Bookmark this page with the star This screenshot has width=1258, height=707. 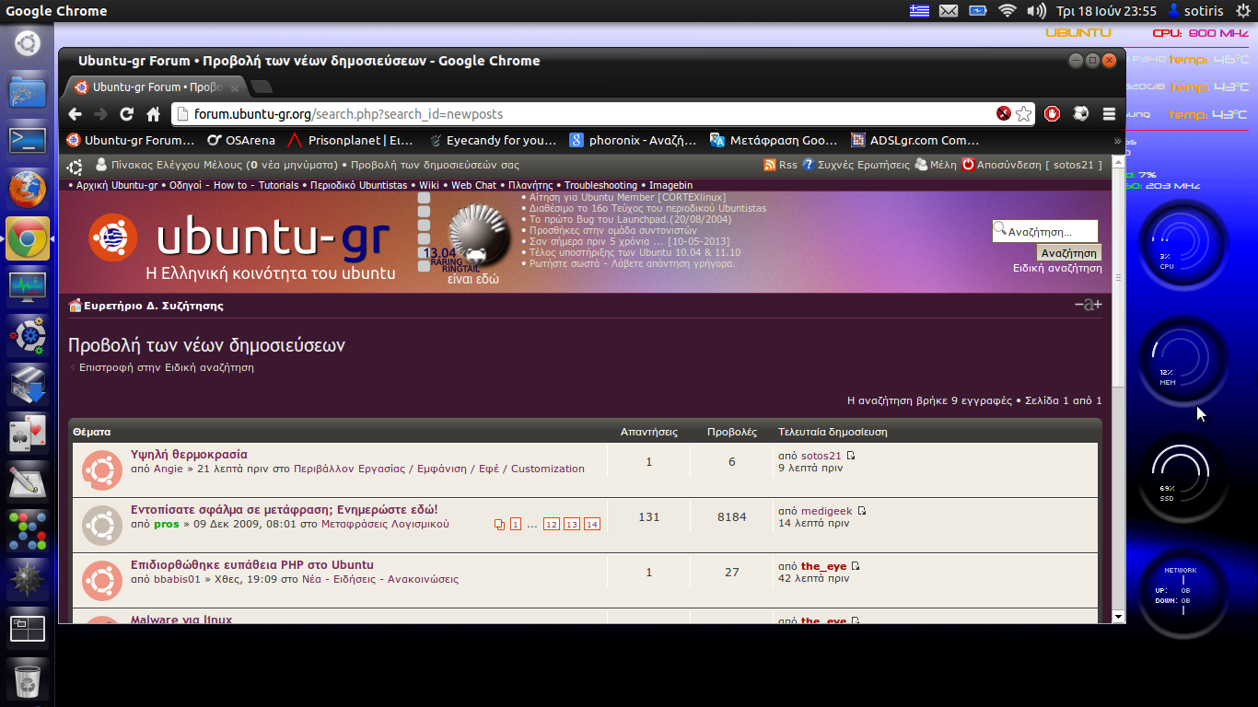click(1023, 114)
